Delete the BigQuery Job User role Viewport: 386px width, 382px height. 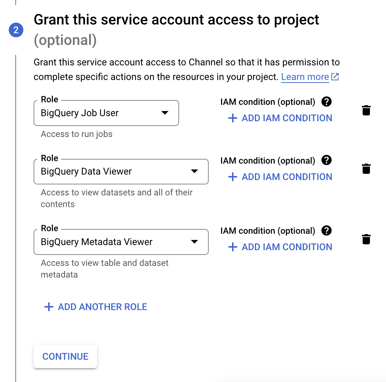[367, 110]
